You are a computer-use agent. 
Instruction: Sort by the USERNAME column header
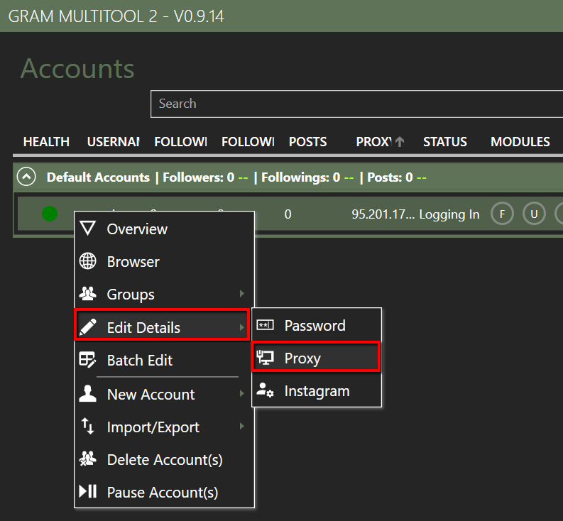[114, 142]
